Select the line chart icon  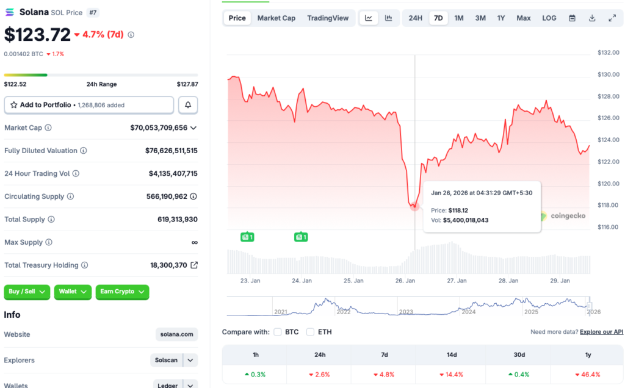[x=369, y=18]
